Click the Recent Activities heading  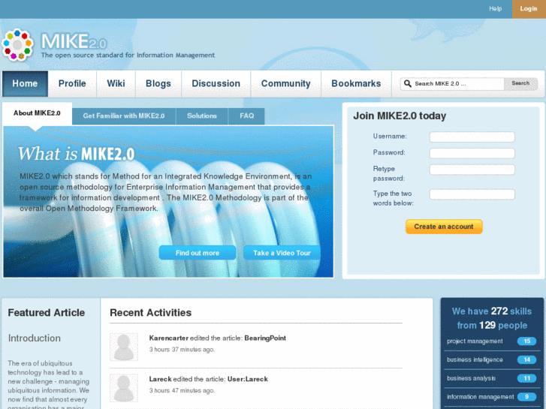[151, 313]
